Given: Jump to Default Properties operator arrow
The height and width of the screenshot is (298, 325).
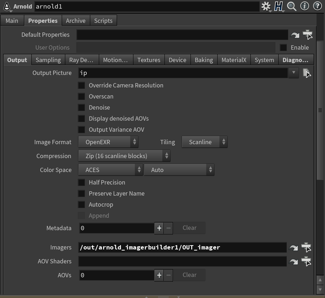Looking at the screenshot, I should pyautogui.click(x=295, y=35).
